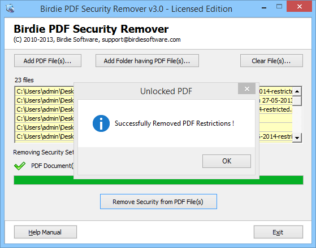Viewport: 316px width, 248px height.
Task: Open the Help Manual
Action: (x=45, y=232)
